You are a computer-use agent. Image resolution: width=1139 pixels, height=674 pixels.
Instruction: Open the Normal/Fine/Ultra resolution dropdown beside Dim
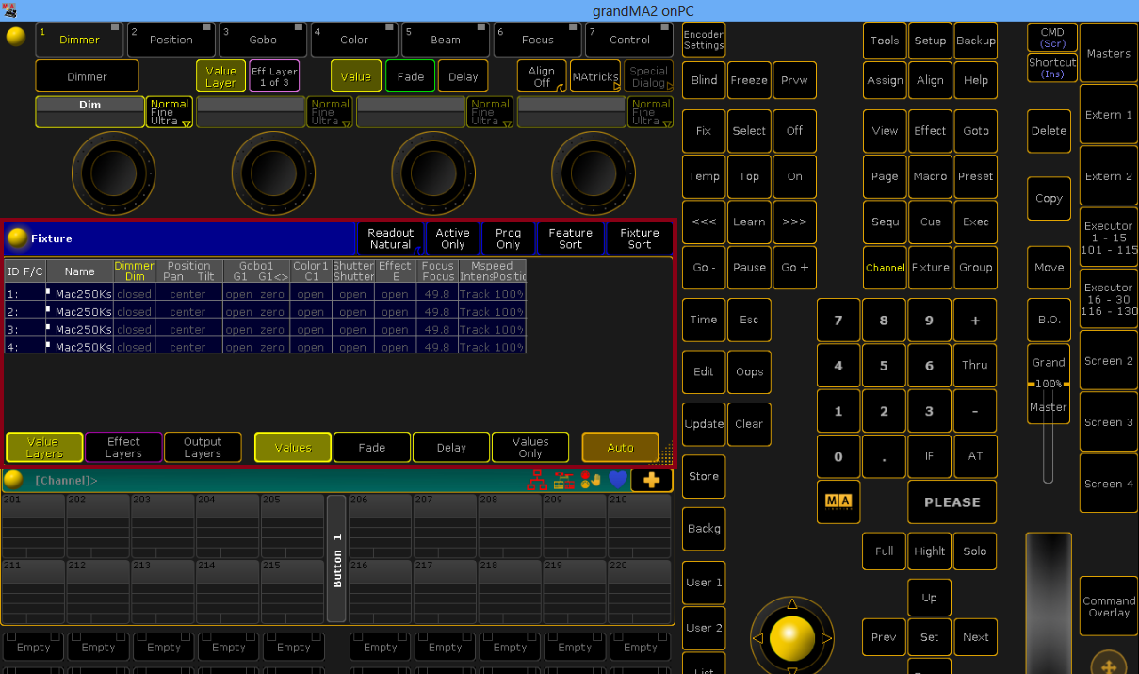pyautogui.click(x=170, y=111)
